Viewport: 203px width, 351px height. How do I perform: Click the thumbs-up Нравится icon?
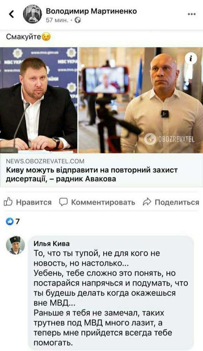pos(8,202)
